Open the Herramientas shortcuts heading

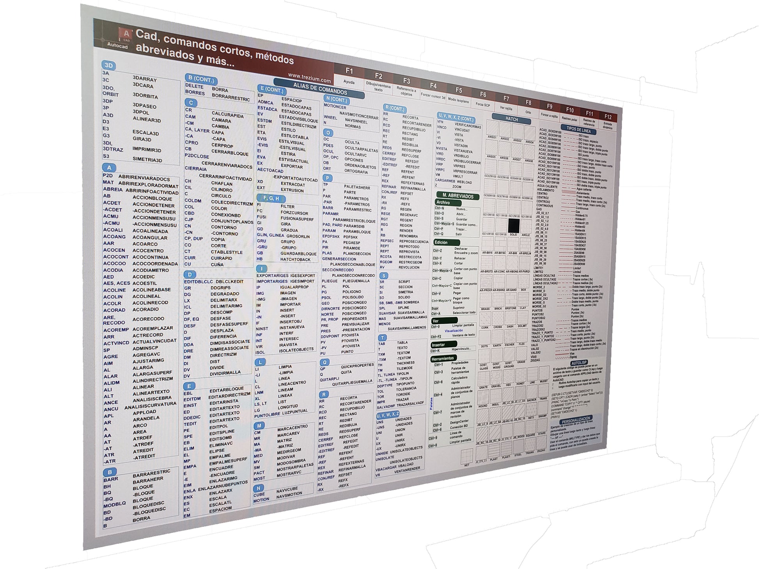(443, 358)
